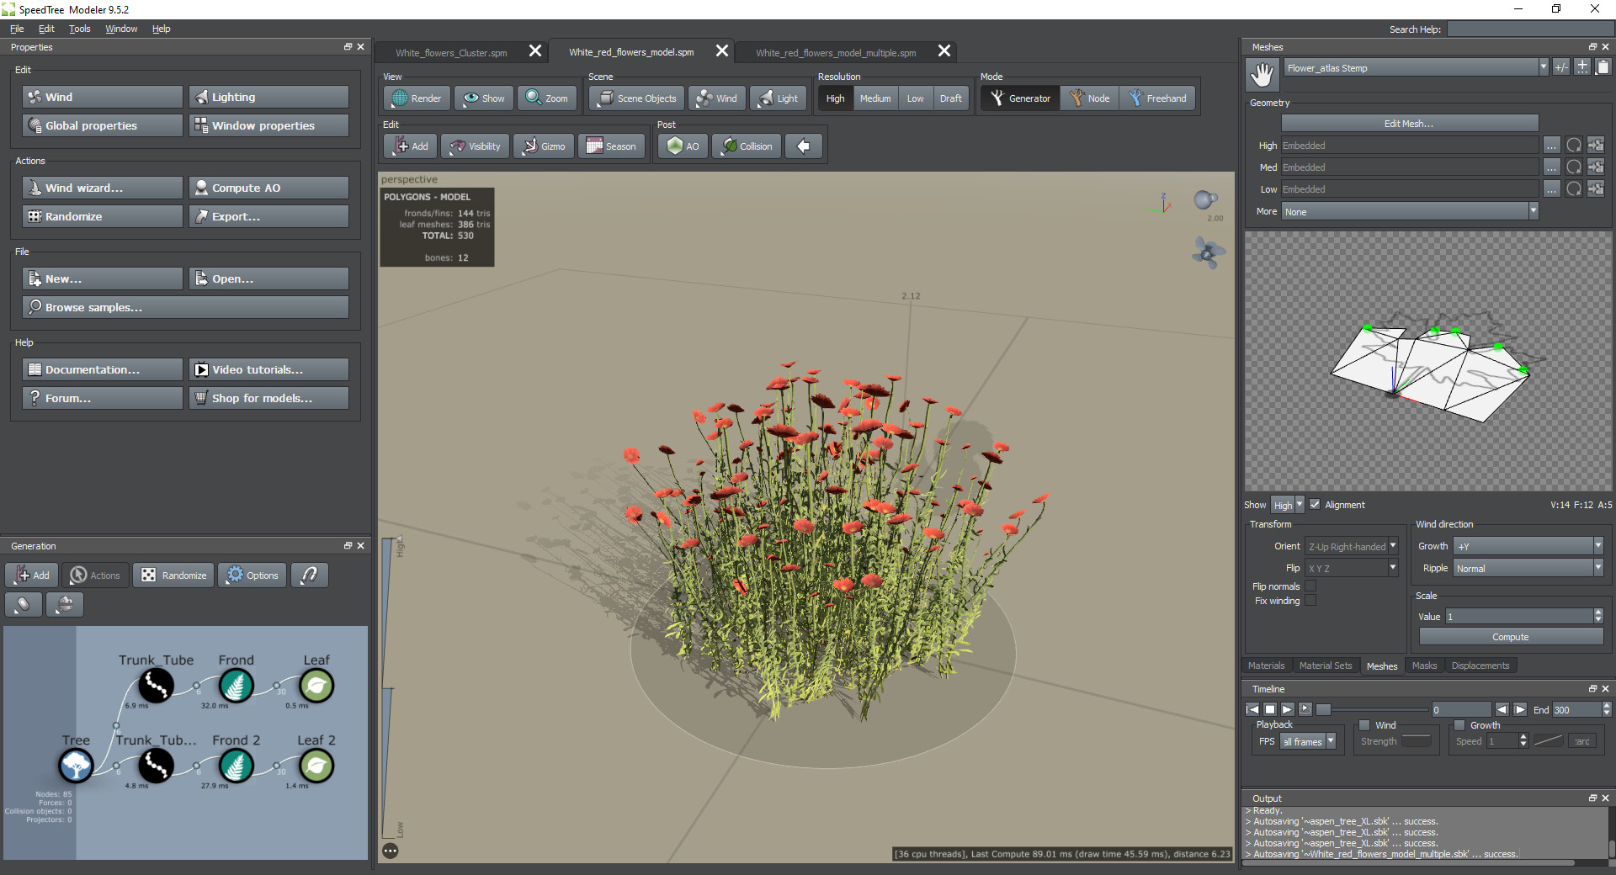Click the Gizmo tool in Edit toolbar
The image size is (1616, 875).
tap(543, 146)
